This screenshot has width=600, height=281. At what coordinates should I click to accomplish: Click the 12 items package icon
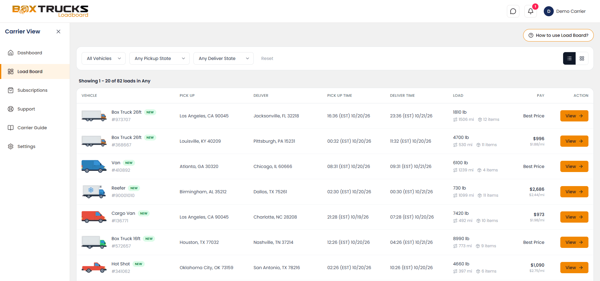[480, 120]
